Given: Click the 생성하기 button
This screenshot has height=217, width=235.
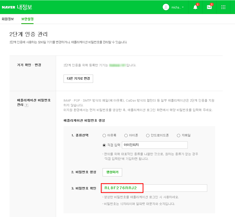Looking at the screenshot, I should (112, 172).
